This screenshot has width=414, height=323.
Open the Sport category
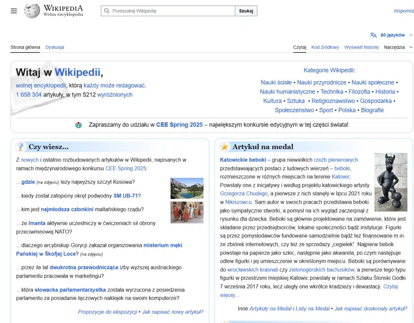[326, 110]
